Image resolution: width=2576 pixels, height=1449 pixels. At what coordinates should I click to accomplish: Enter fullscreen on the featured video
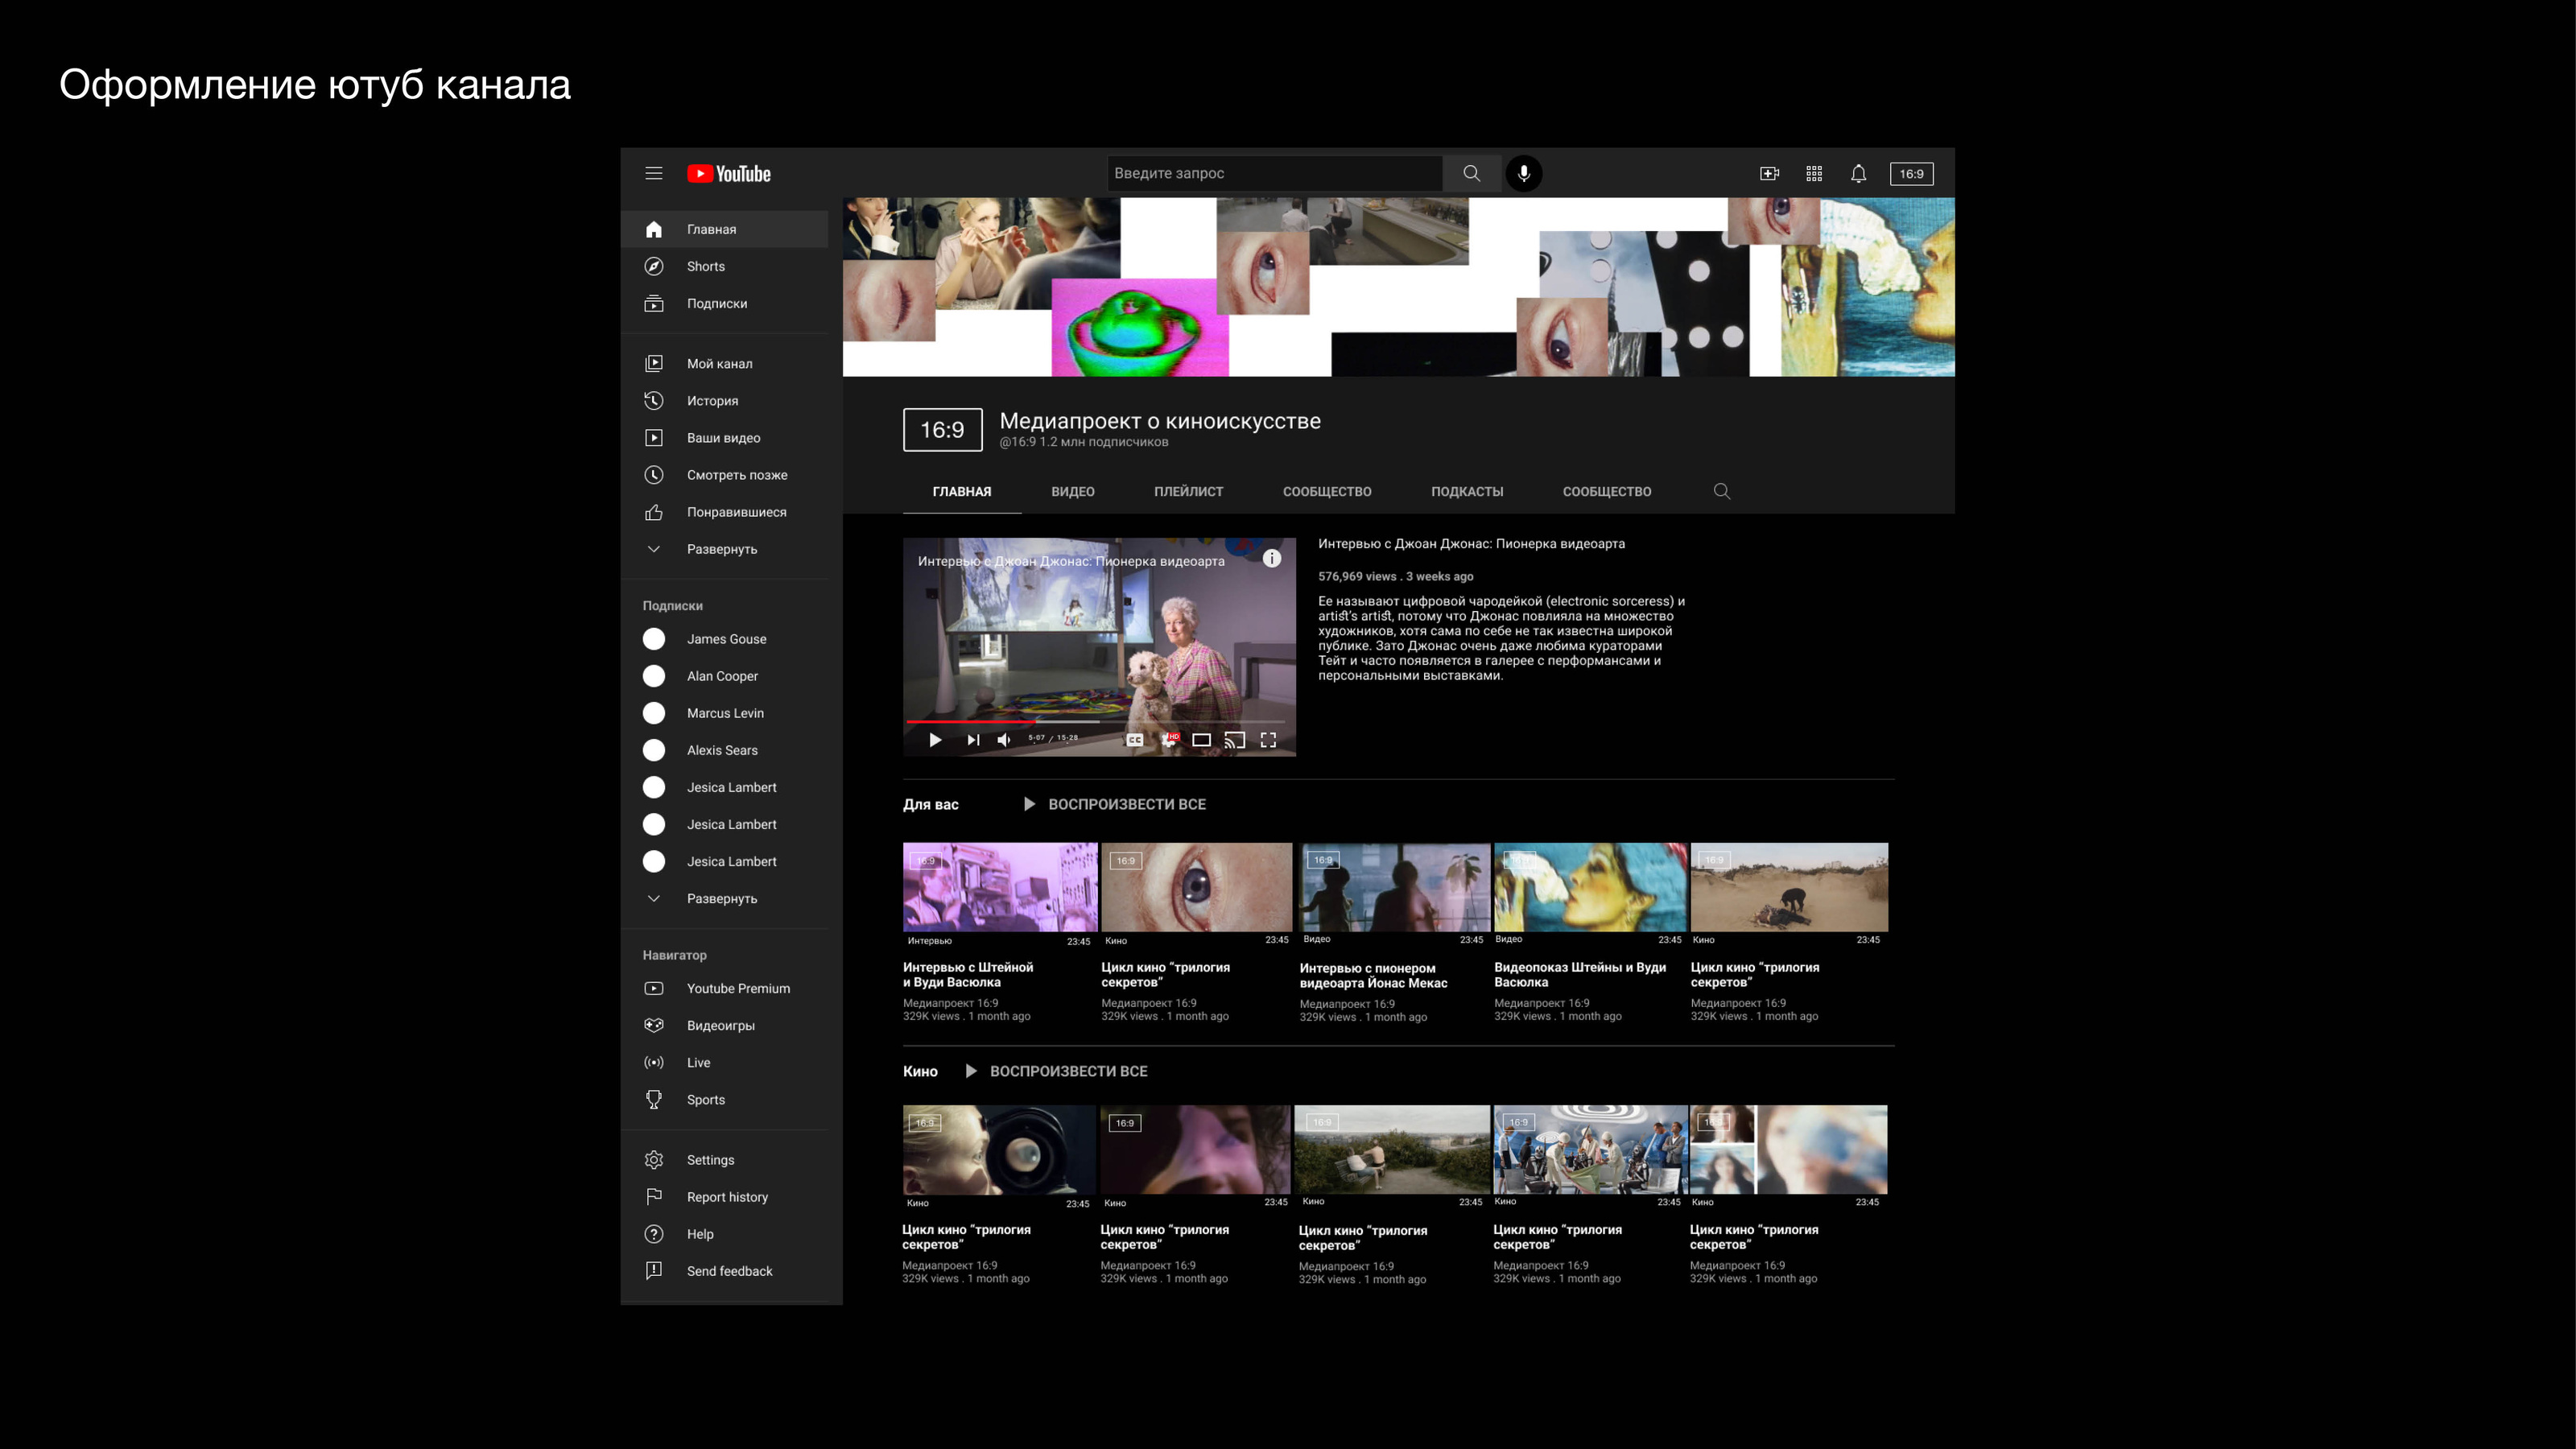(x=1268, y=740)
